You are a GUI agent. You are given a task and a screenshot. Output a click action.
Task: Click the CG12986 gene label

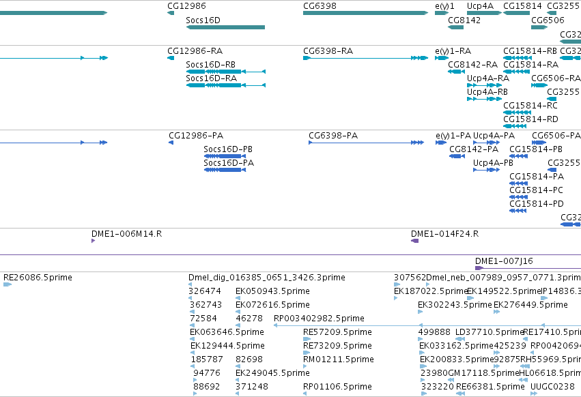tap(186, 6)
